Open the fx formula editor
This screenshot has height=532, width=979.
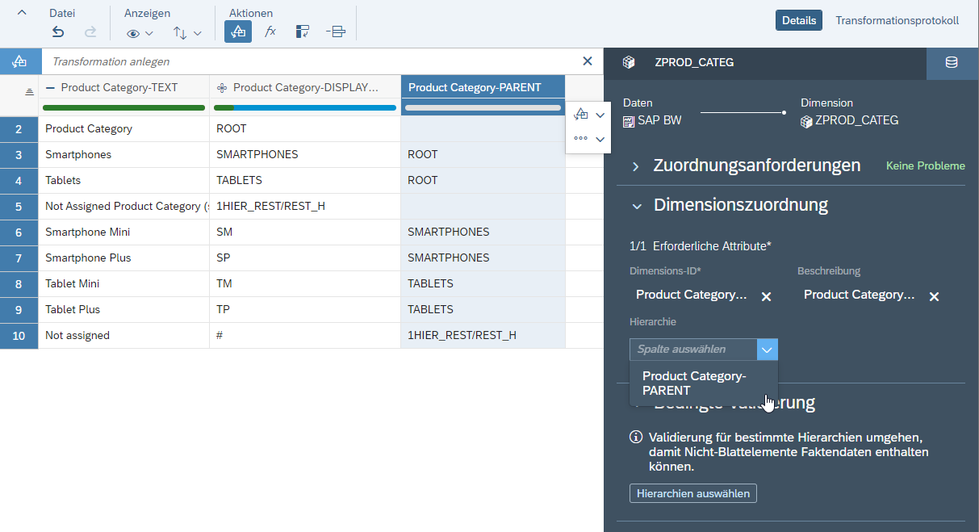pos(270,32)
